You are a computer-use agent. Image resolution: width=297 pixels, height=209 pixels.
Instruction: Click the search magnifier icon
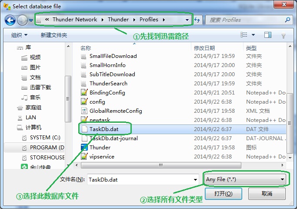pyautogui.click(x=288, y=20)
